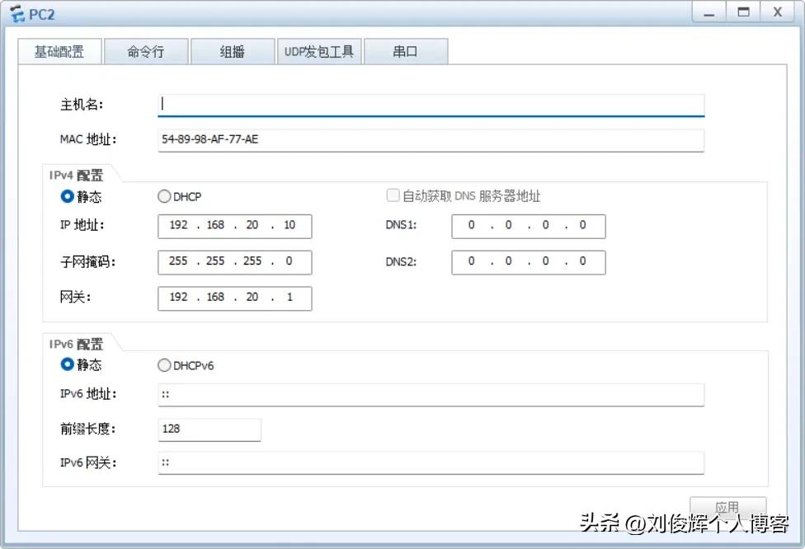The width and height of the screenshot is (805, 549).
Task: Close the PC2 window
Action: point(778,12)
